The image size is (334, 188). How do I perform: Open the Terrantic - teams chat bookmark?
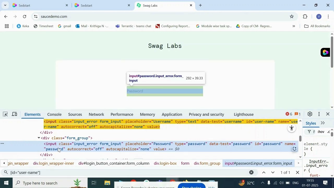coord(133,26)
